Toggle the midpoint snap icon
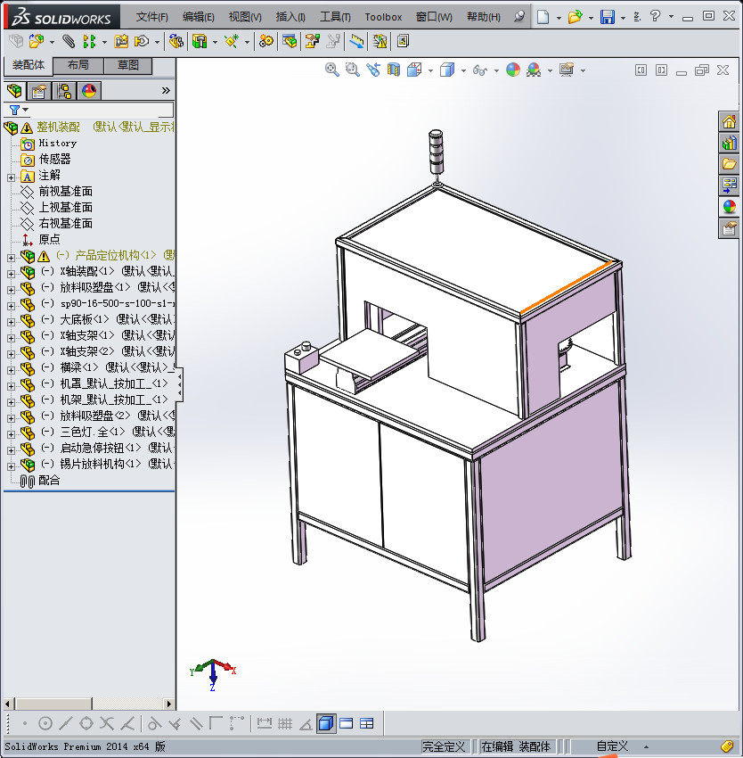743x758 pixels. [66, 724]
